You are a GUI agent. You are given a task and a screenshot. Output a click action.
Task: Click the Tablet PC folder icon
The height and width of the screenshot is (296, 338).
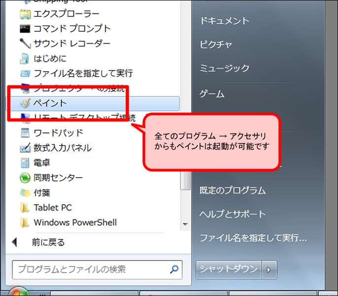click(x=24, y=208)
